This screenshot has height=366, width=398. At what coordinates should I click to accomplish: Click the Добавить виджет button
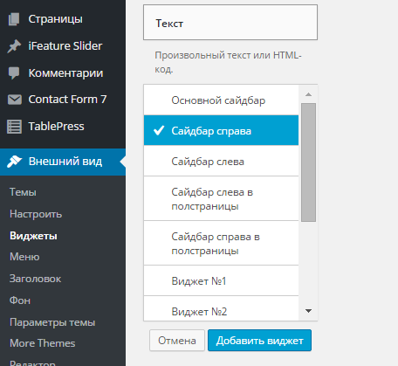(259, 341)
